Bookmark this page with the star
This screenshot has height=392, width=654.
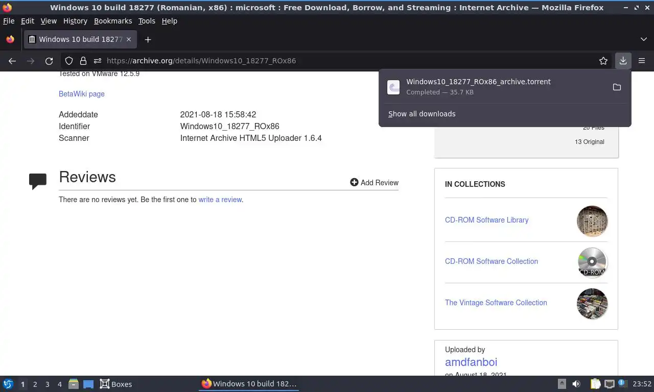point(603,61)
